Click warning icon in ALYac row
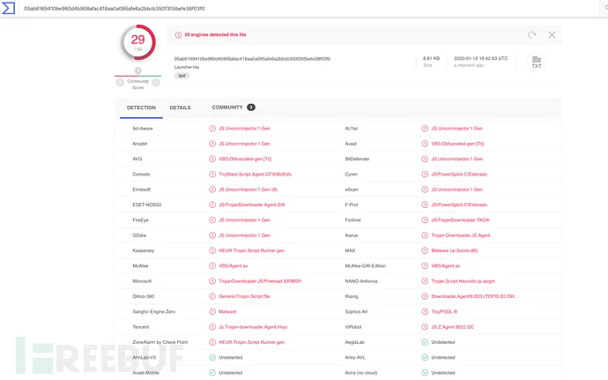The height and width of the screenshot is (380, 608). (x=425, y=129)
